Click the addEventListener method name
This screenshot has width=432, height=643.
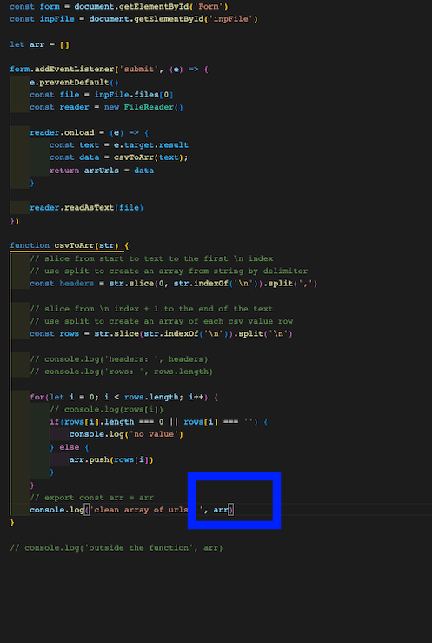tap(74, 70)
